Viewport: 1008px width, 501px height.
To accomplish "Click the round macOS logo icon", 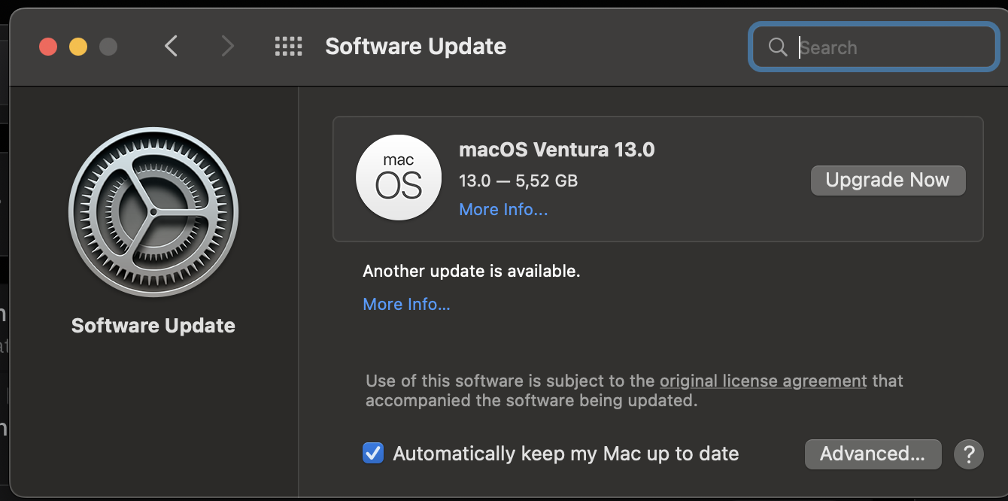I will pyautogui.click(x=399, y=178).
